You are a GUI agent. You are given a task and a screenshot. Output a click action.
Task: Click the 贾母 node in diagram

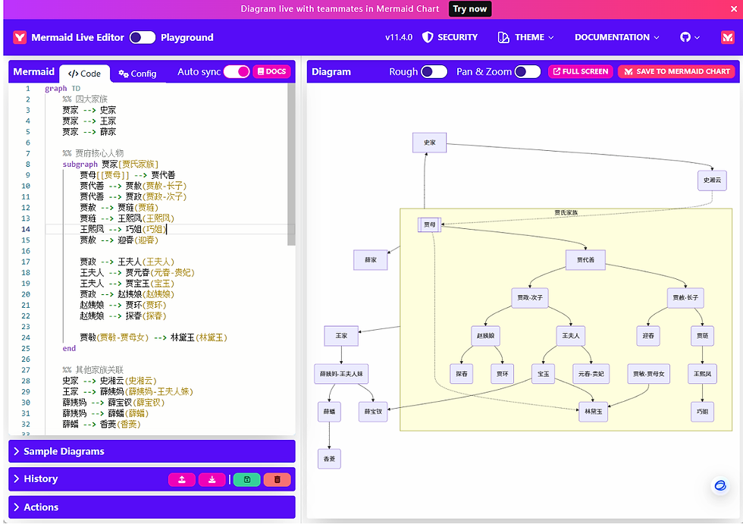coord(430,224)
